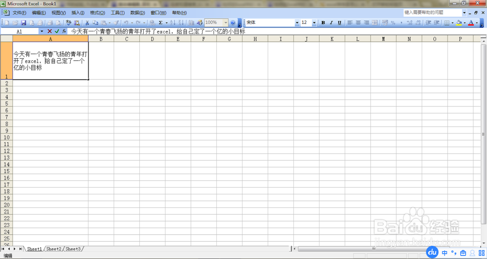This screenshot has width=487, height=259.
Task: Click the Print icon in the toolbar
Action: (50, 23)
